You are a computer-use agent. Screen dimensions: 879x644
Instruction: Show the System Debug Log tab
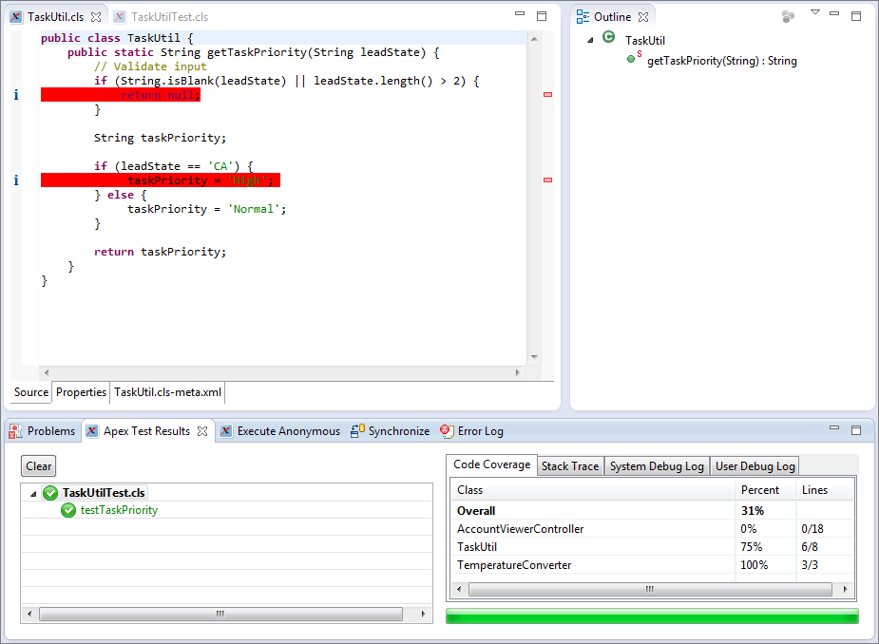[657, 466]
